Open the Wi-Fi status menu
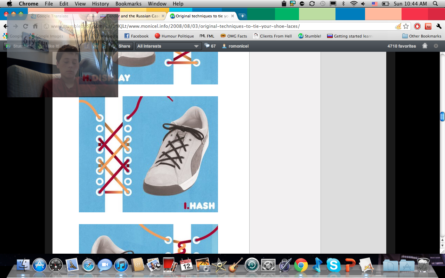Image resolution: width=445 pixels, height=278 pixels. (354, 4)
